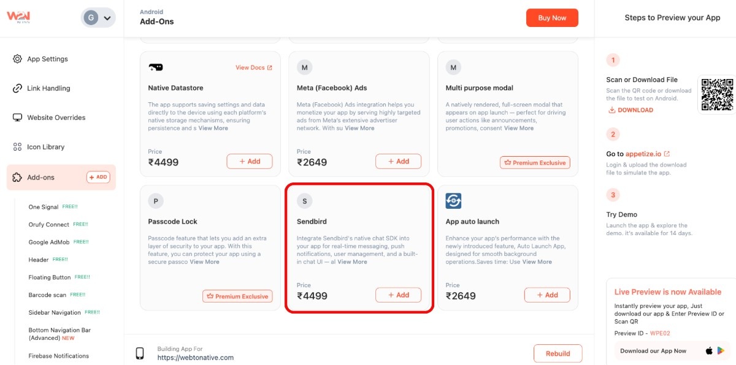Expand Passcode Lock View More text
736x365 pixels.
point(204,262)
